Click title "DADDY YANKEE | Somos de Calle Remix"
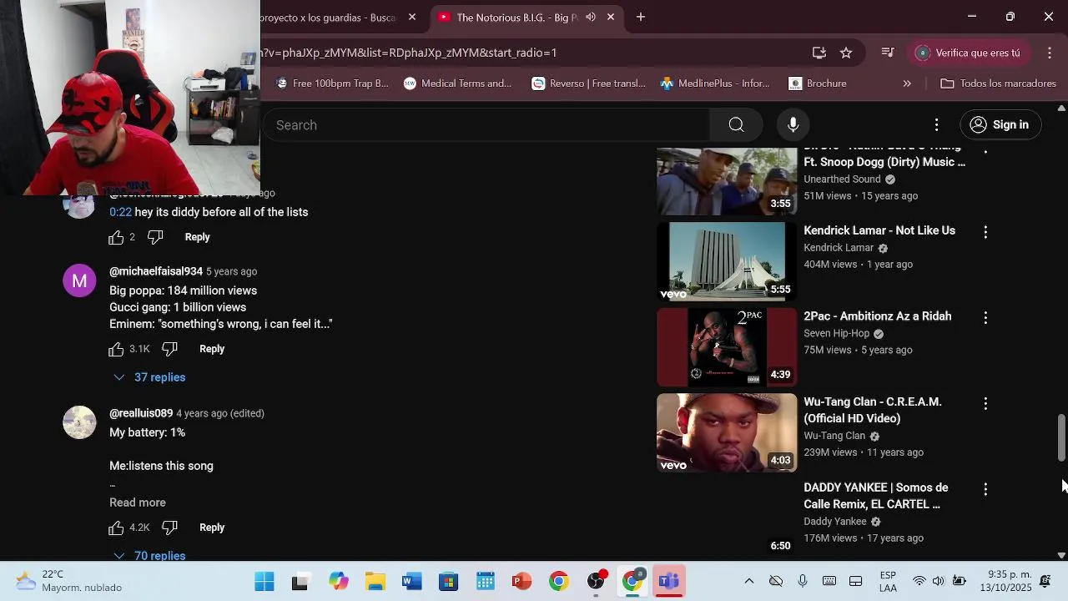The image size is (1068, 601). coord(876,496)
